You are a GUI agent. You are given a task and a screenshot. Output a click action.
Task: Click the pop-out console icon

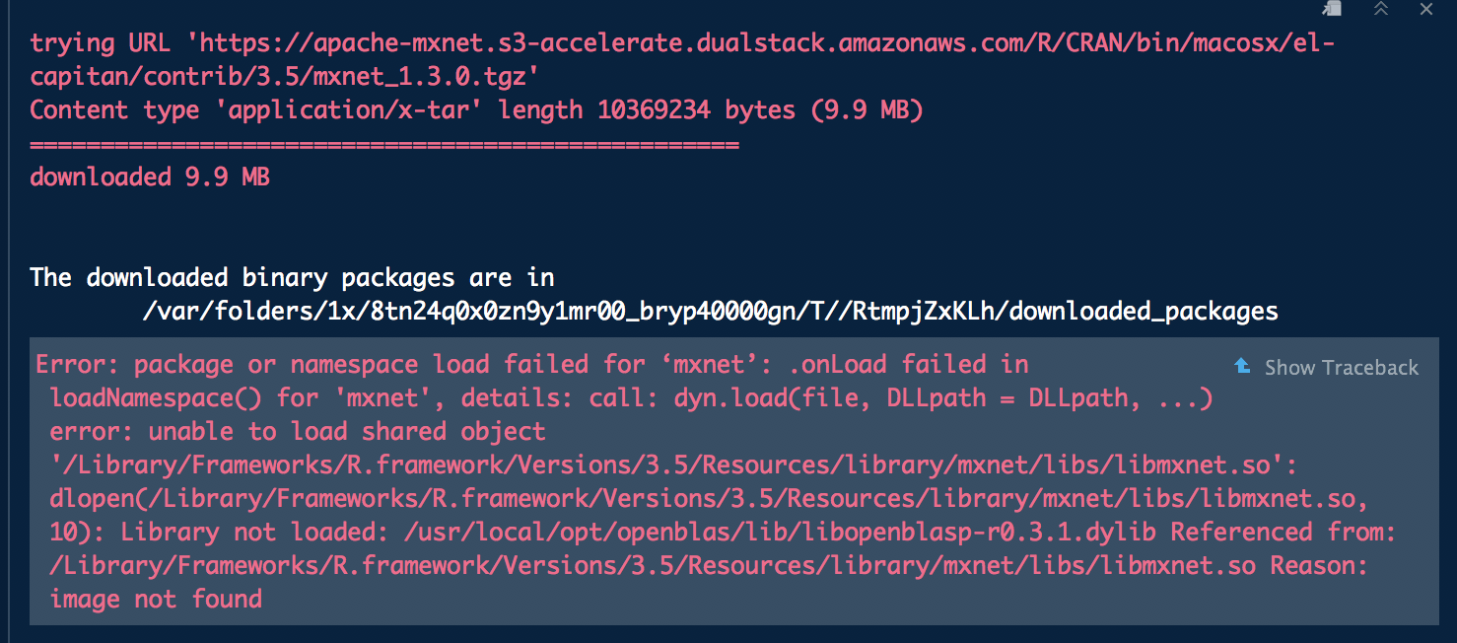tap(1331, 9)
